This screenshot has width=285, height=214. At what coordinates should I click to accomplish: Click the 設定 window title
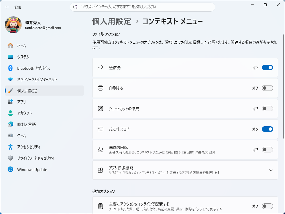[x=17, y=7]
